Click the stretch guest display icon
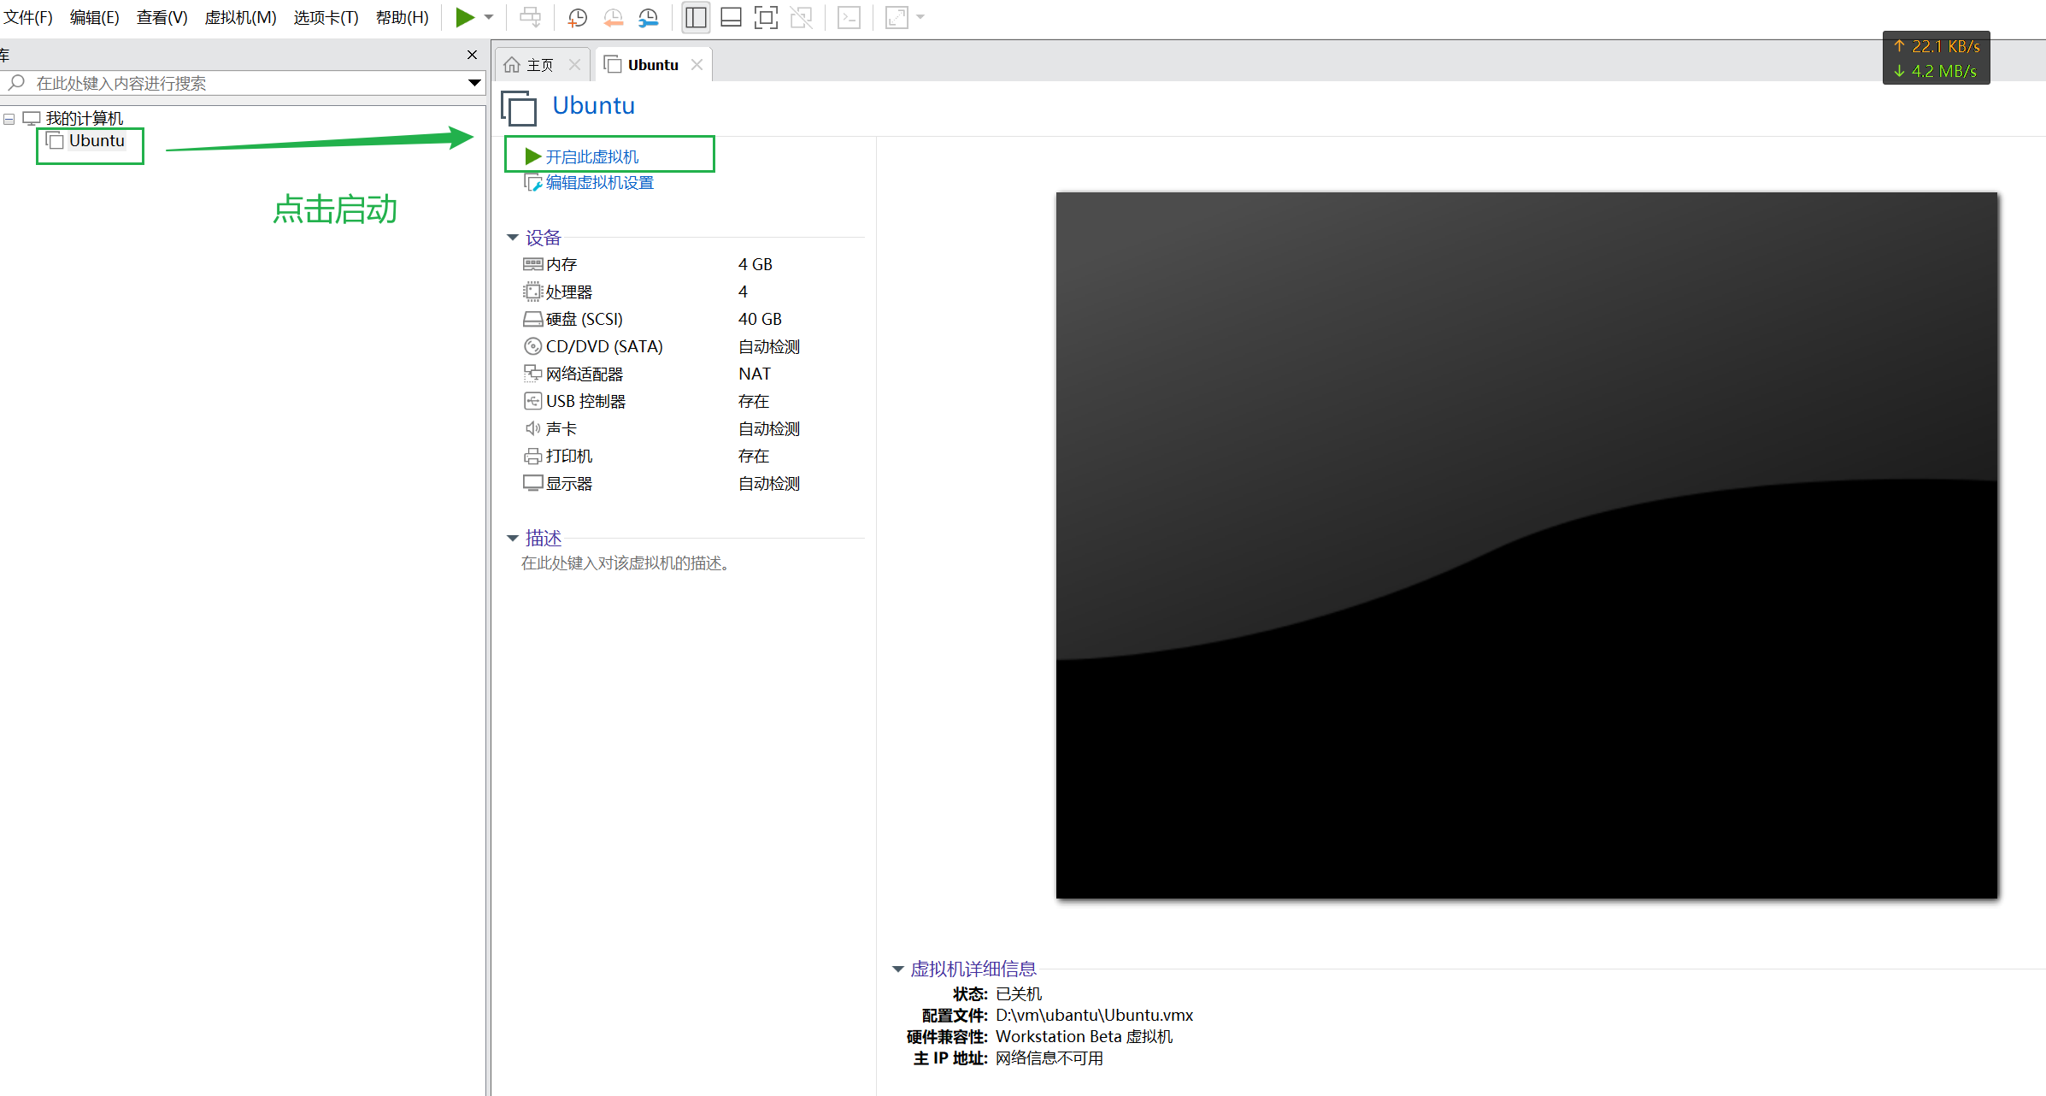The image size is (2046, 1096). 897,17
